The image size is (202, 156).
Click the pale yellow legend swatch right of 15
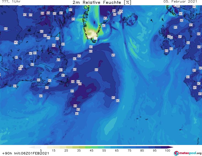coord(56,147)
